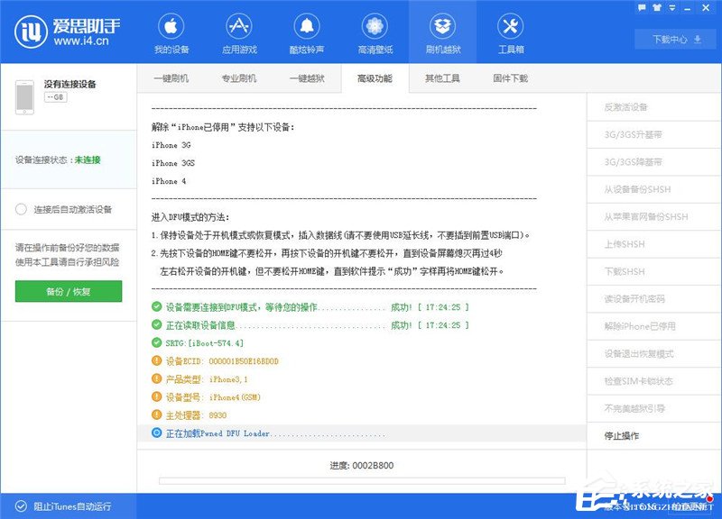Select 下载SHSH in the right sidebar
This screenshot has width=722, height=519.
click(625, 271)
